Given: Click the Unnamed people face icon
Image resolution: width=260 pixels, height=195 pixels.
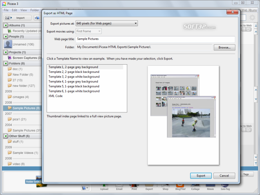Looking at the screenshot, I should (x=8, y=44).
